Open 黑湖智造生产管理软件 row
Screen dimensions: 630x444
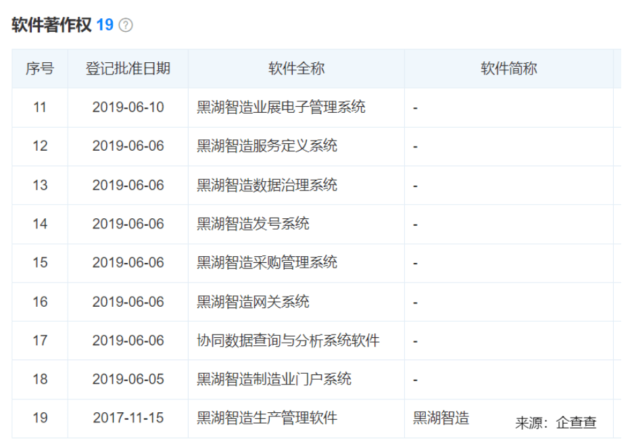(x=266, y=418)
